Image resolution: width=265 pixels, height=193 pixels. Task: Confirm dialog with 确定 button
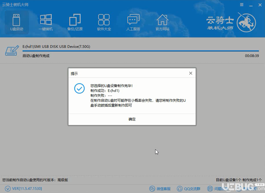coord(132,119)
